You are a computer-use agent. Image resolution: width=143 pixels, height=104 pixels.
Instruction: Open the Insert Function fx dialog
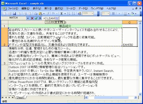[x=40, y=18]
